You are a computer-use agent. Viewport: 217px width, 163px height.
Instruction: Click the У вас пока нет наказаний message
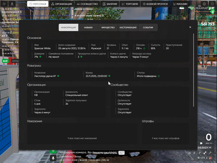82,138
